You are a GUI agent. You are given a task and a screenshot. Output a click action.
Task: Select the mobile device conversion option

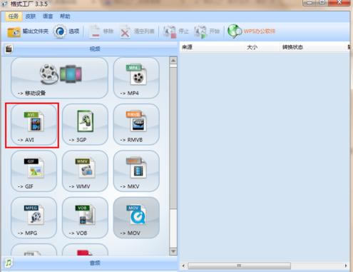point(59,78)
